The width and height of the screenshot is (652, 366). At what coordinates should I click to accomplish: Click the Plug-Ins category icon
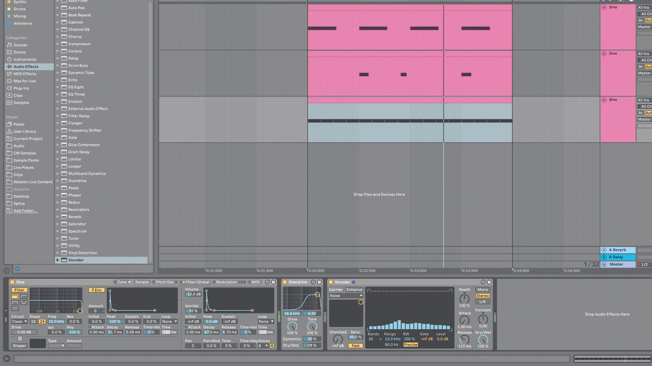[9, 88]
